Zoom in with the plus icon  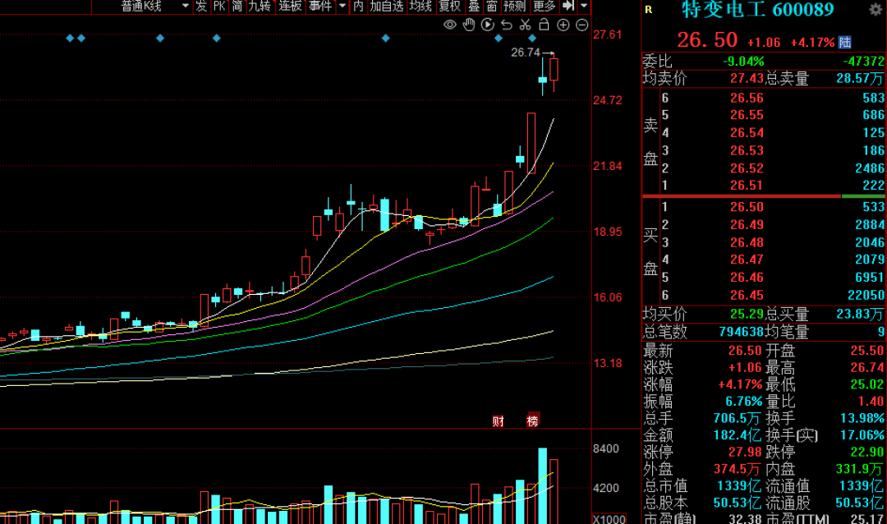pyautogui.click(x=563, y=25)
